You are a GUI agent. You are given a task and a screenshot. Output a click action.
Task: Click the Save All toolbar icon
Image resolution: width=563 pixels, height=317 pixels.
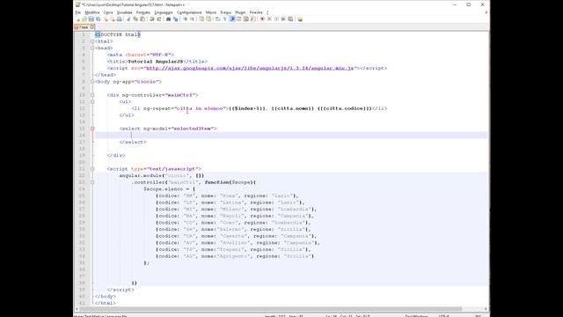pyautogui.click(x=98, y=19)
